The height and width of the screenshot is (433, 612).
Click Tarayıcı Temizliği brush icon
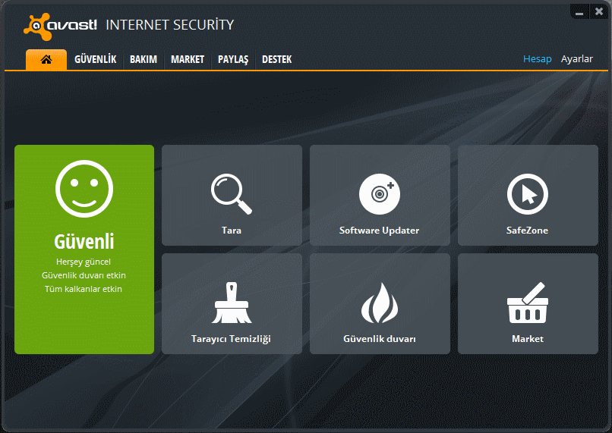point(232,303)
